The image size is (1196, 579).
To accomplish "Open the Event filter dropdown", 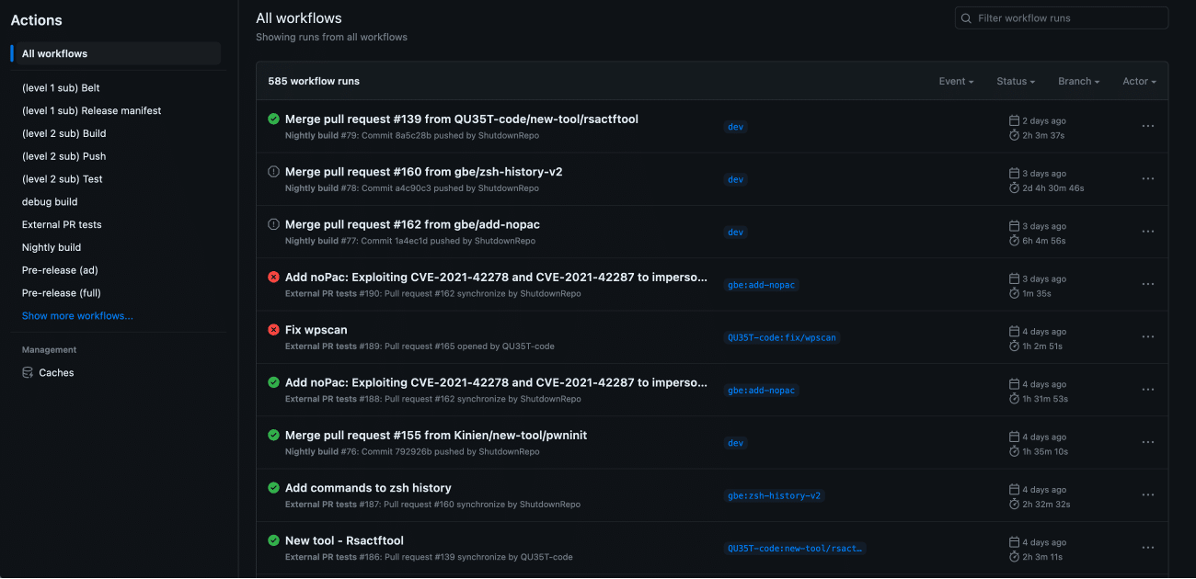I will click(956, 81).
